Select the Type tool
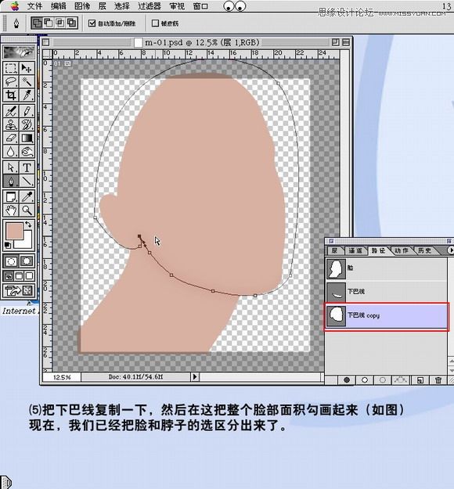454x489 pixels. [27, 167]
